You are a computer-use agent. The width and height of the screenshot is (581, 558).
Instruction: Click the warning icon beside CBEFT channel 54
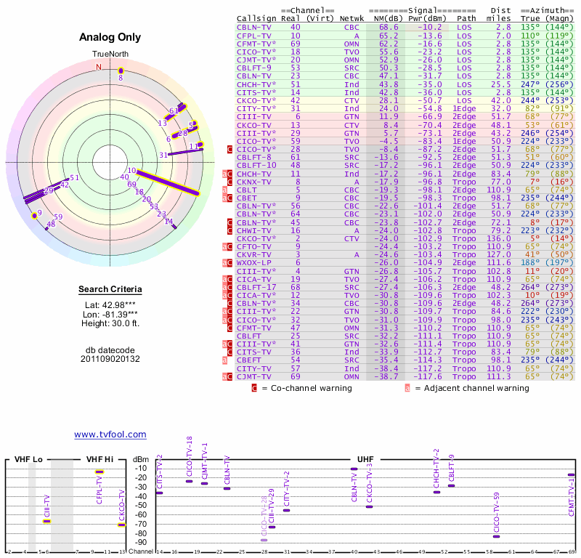pos(225,360)
